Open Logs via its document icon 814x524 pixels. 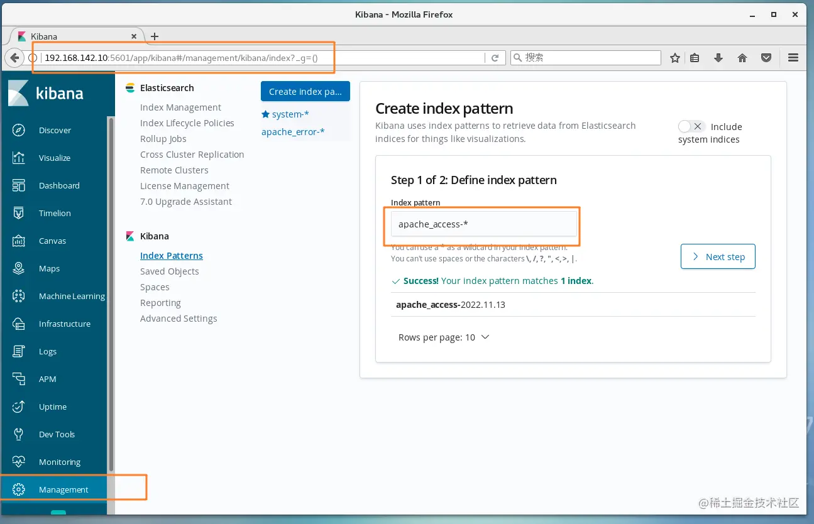[19, 351]
